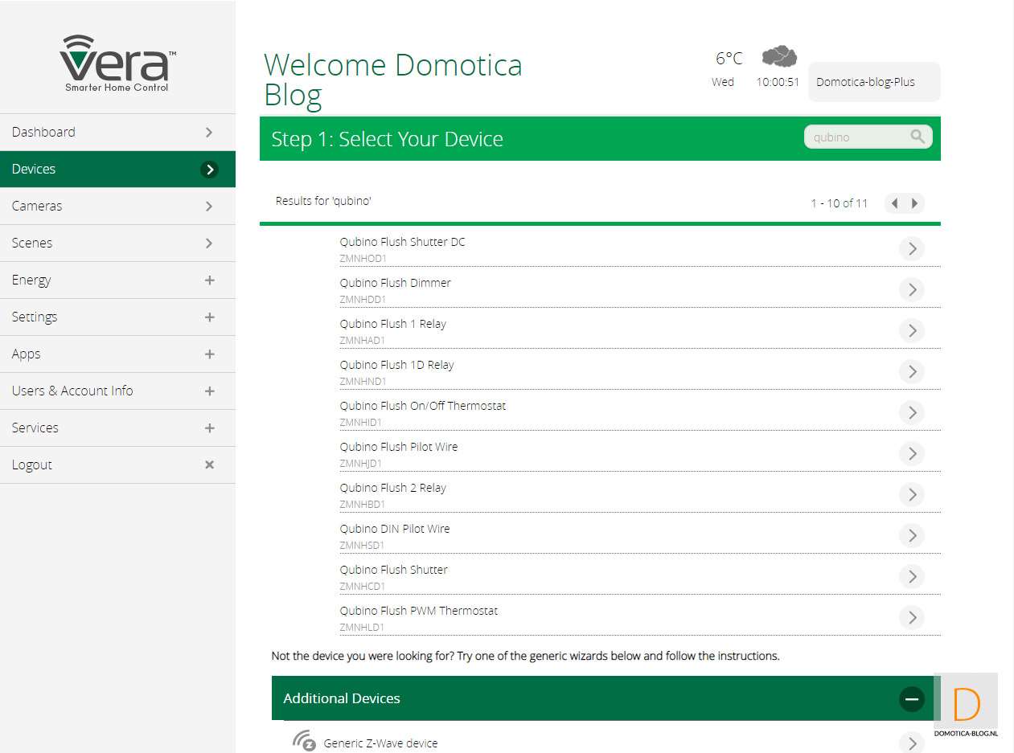Expand the Settings menu plus
1014x753 pixels.
[209, 317]
